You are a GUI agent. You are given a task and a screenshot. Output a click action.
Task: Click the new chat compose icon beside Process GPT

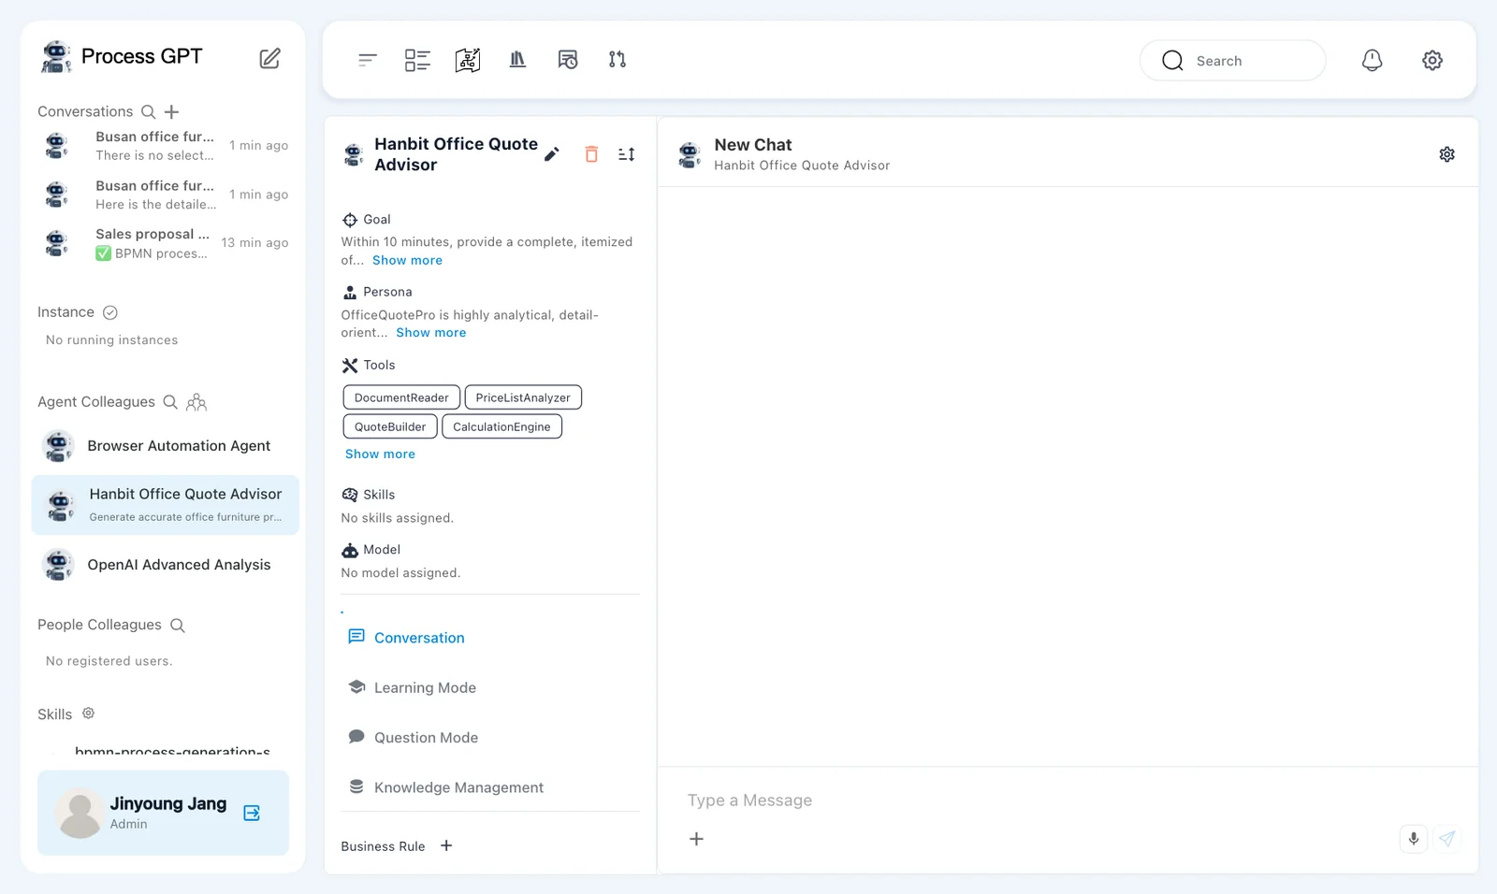tap(269, 58)
